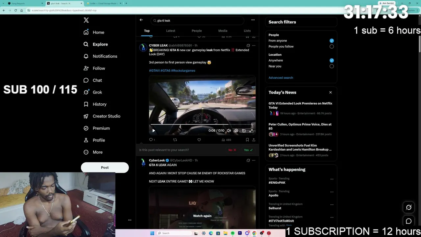Open #ENGvPAK trend options menu

pyautogui.click(x=332, y=179)
